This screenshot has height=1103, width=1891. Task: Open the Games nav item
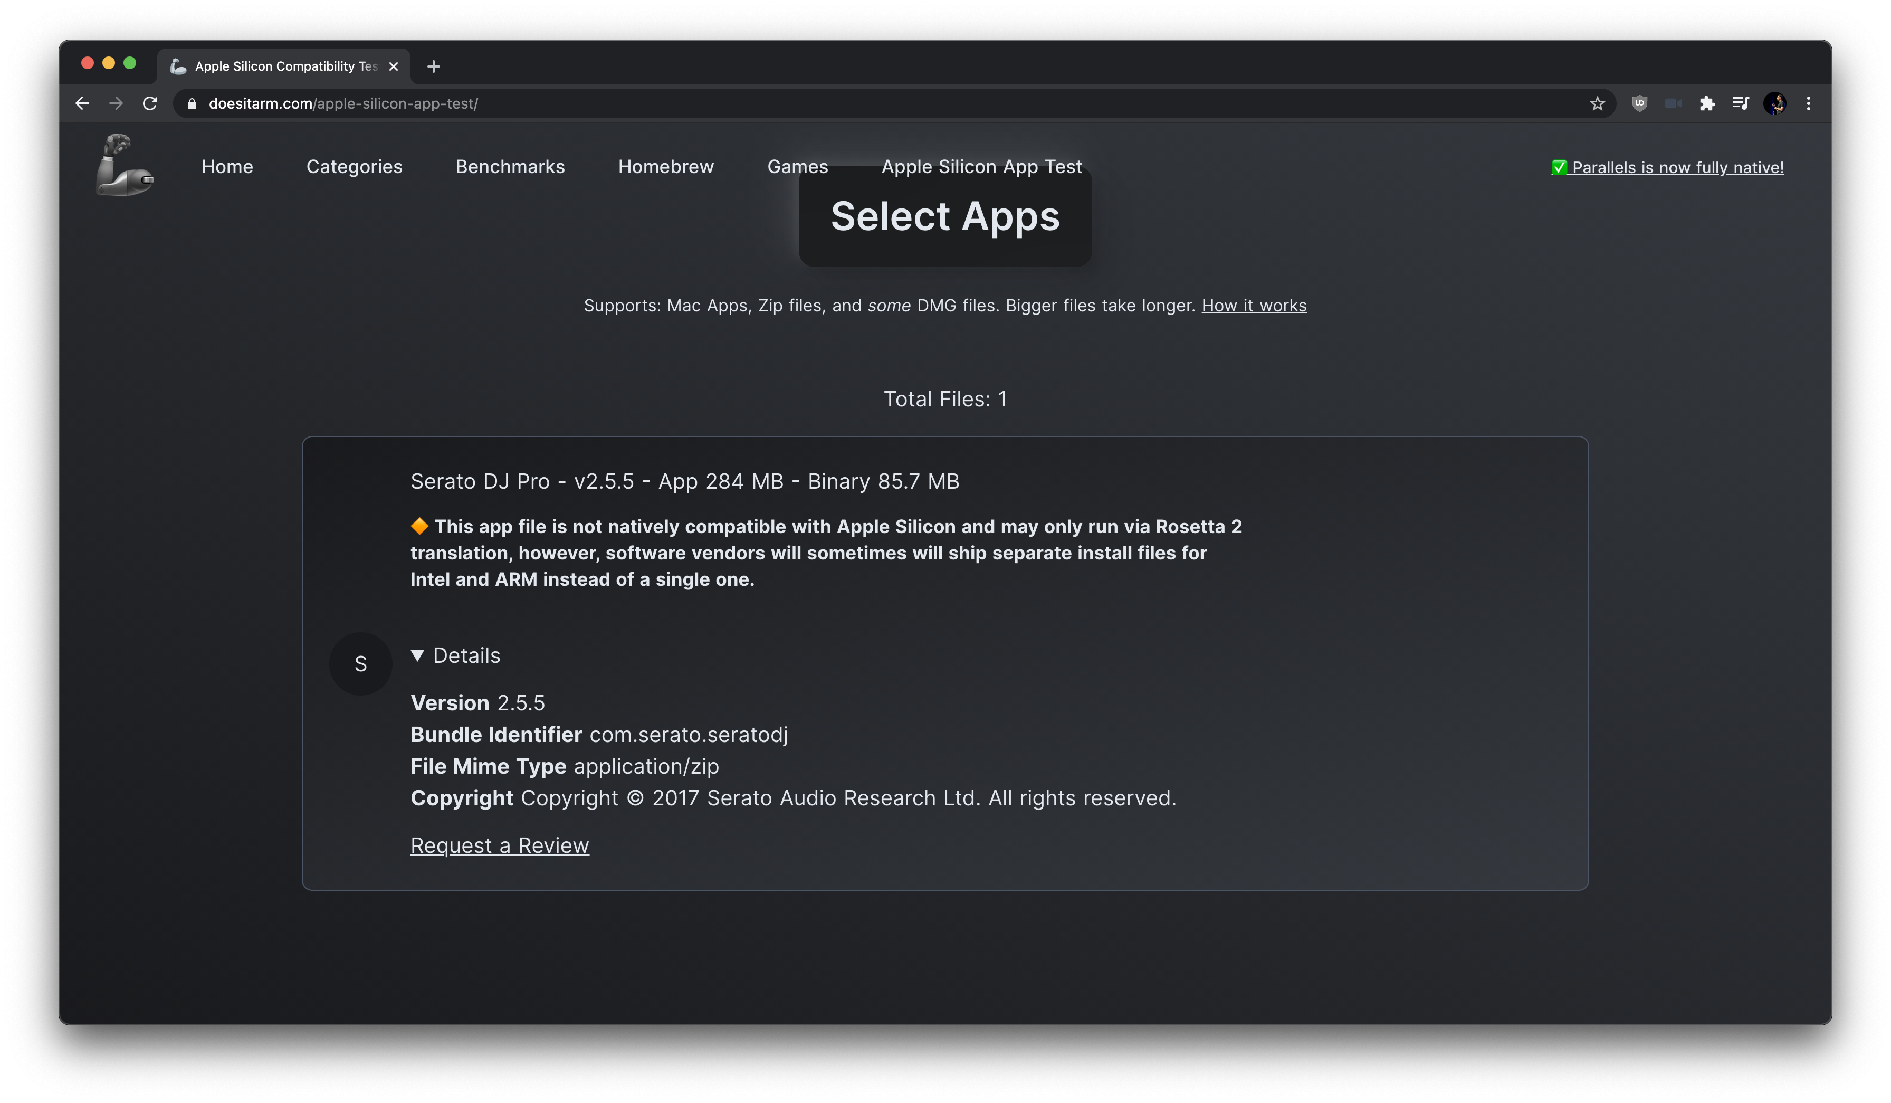pos(798,167)
